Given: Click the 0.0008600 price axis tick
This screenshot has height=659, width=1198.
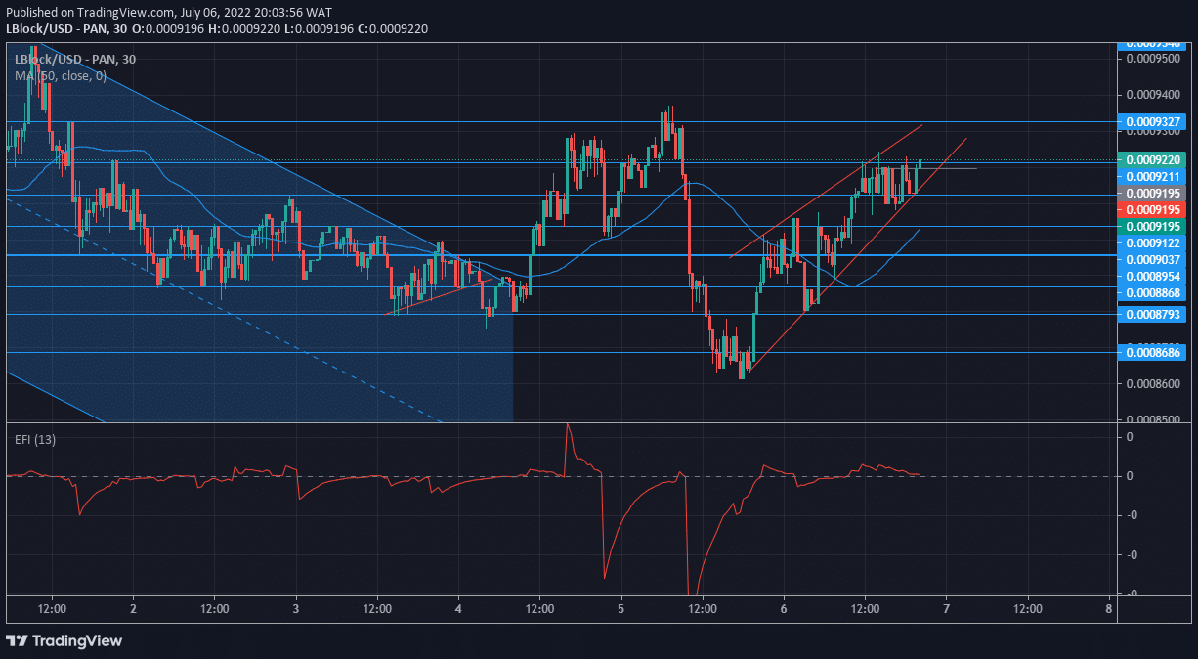Looking at the screenshot, I should click(1153, 384).
